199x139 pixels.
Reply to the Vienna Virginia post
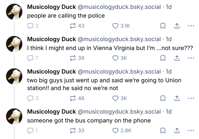(30, 58)
